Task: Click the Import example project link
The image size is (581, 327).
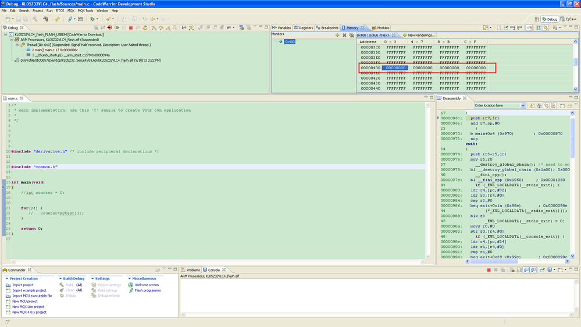Action: [x=29, y=291]
